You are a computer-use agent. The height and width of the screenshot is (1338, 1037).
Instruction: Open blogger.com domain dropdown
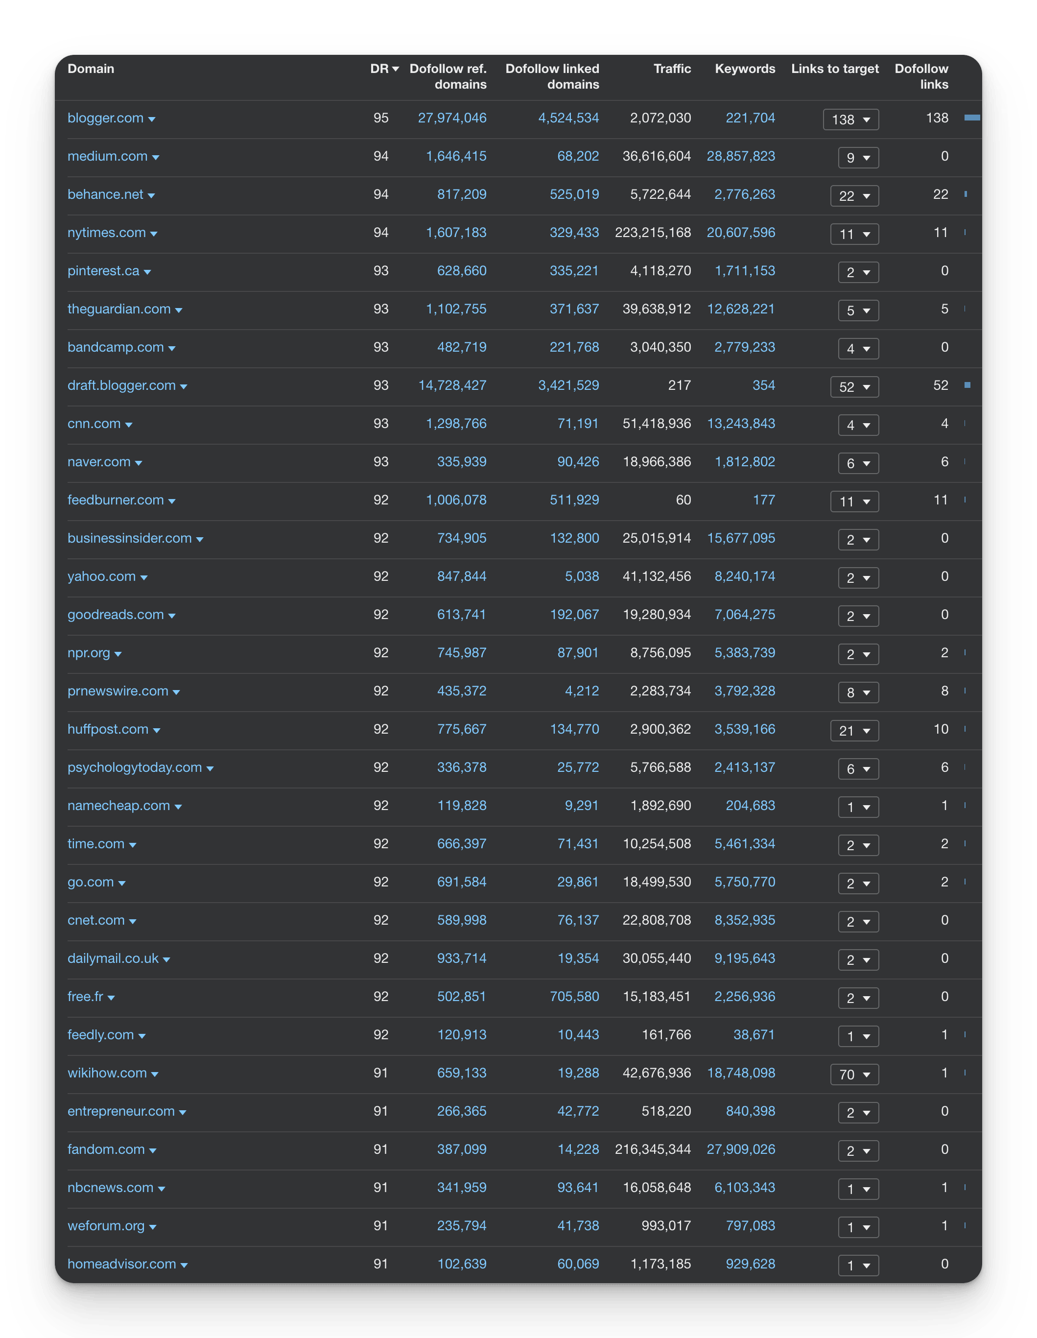coord(152,119)
